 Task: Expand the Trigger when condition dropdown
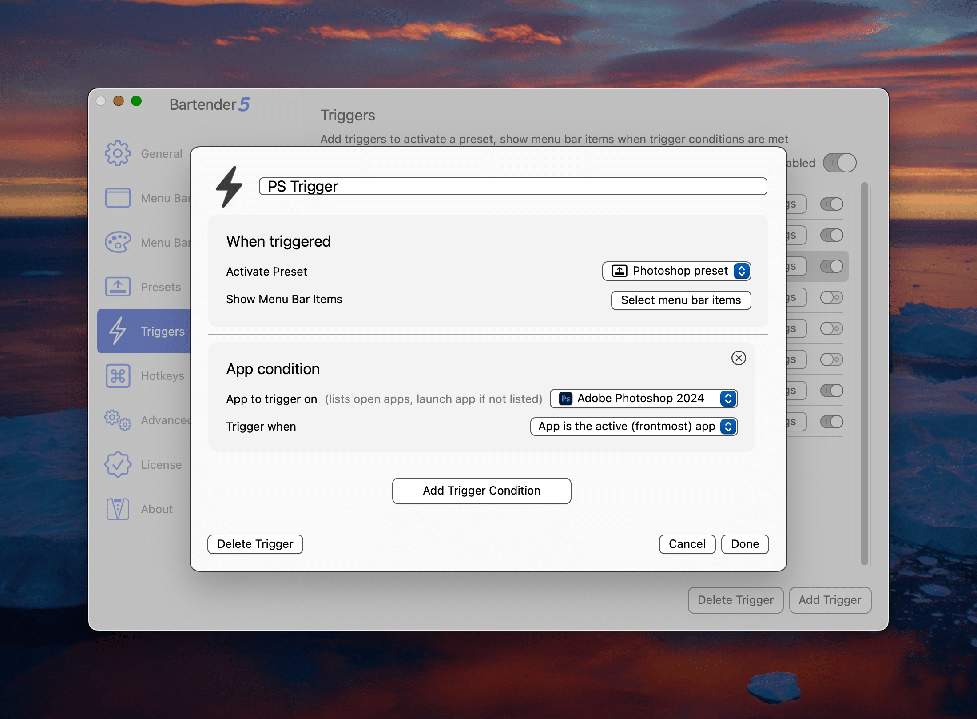point(634,427)
